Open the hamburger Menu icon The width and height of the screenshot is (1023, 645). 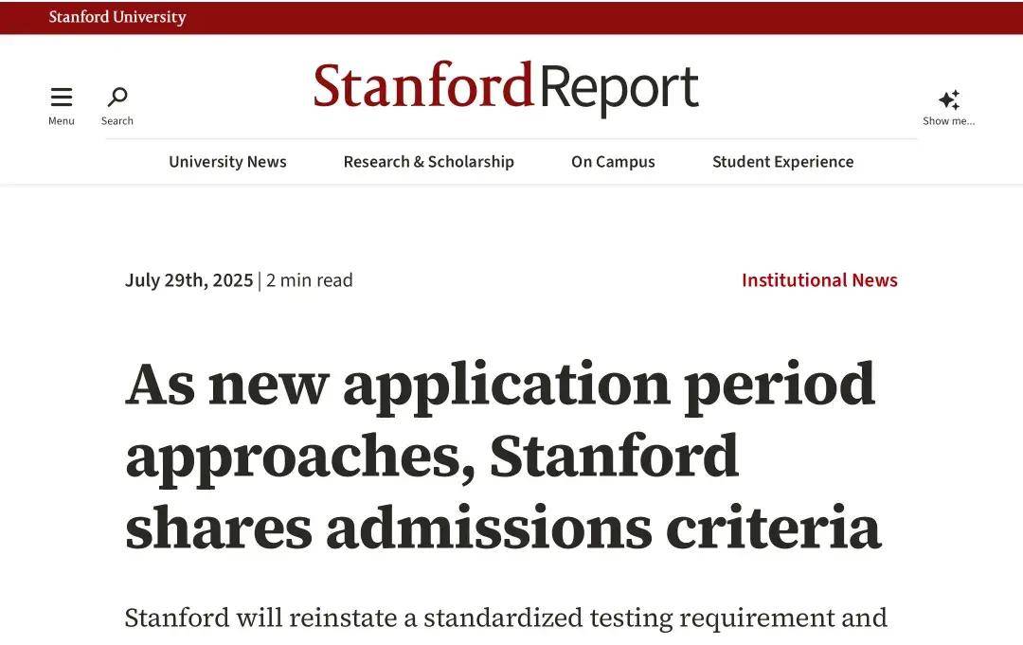point(62,98)
